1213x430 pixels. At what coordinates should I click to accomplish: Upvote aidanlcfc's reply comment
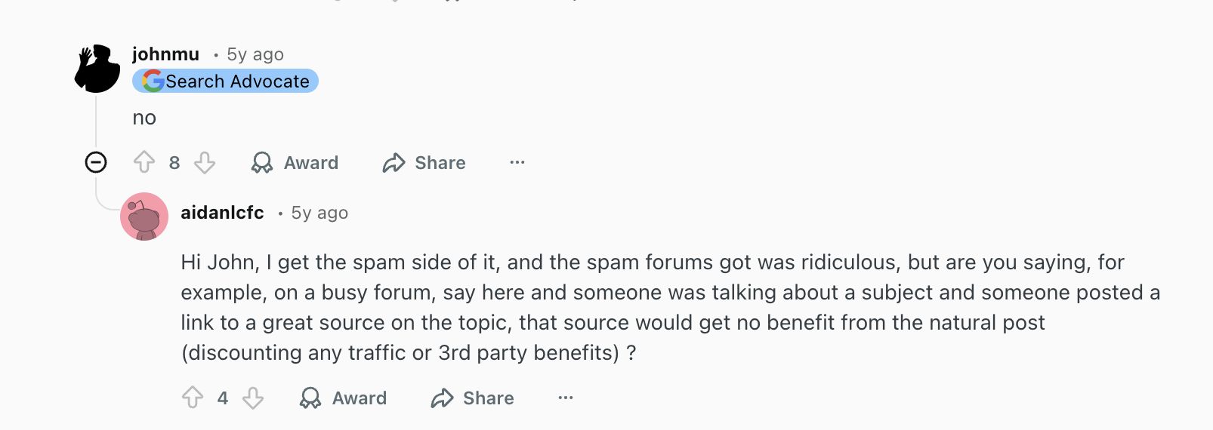[x=193, y=398]
